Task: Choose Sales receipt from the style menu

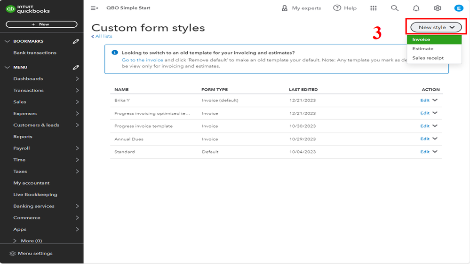Action: [x=428, y=58]
